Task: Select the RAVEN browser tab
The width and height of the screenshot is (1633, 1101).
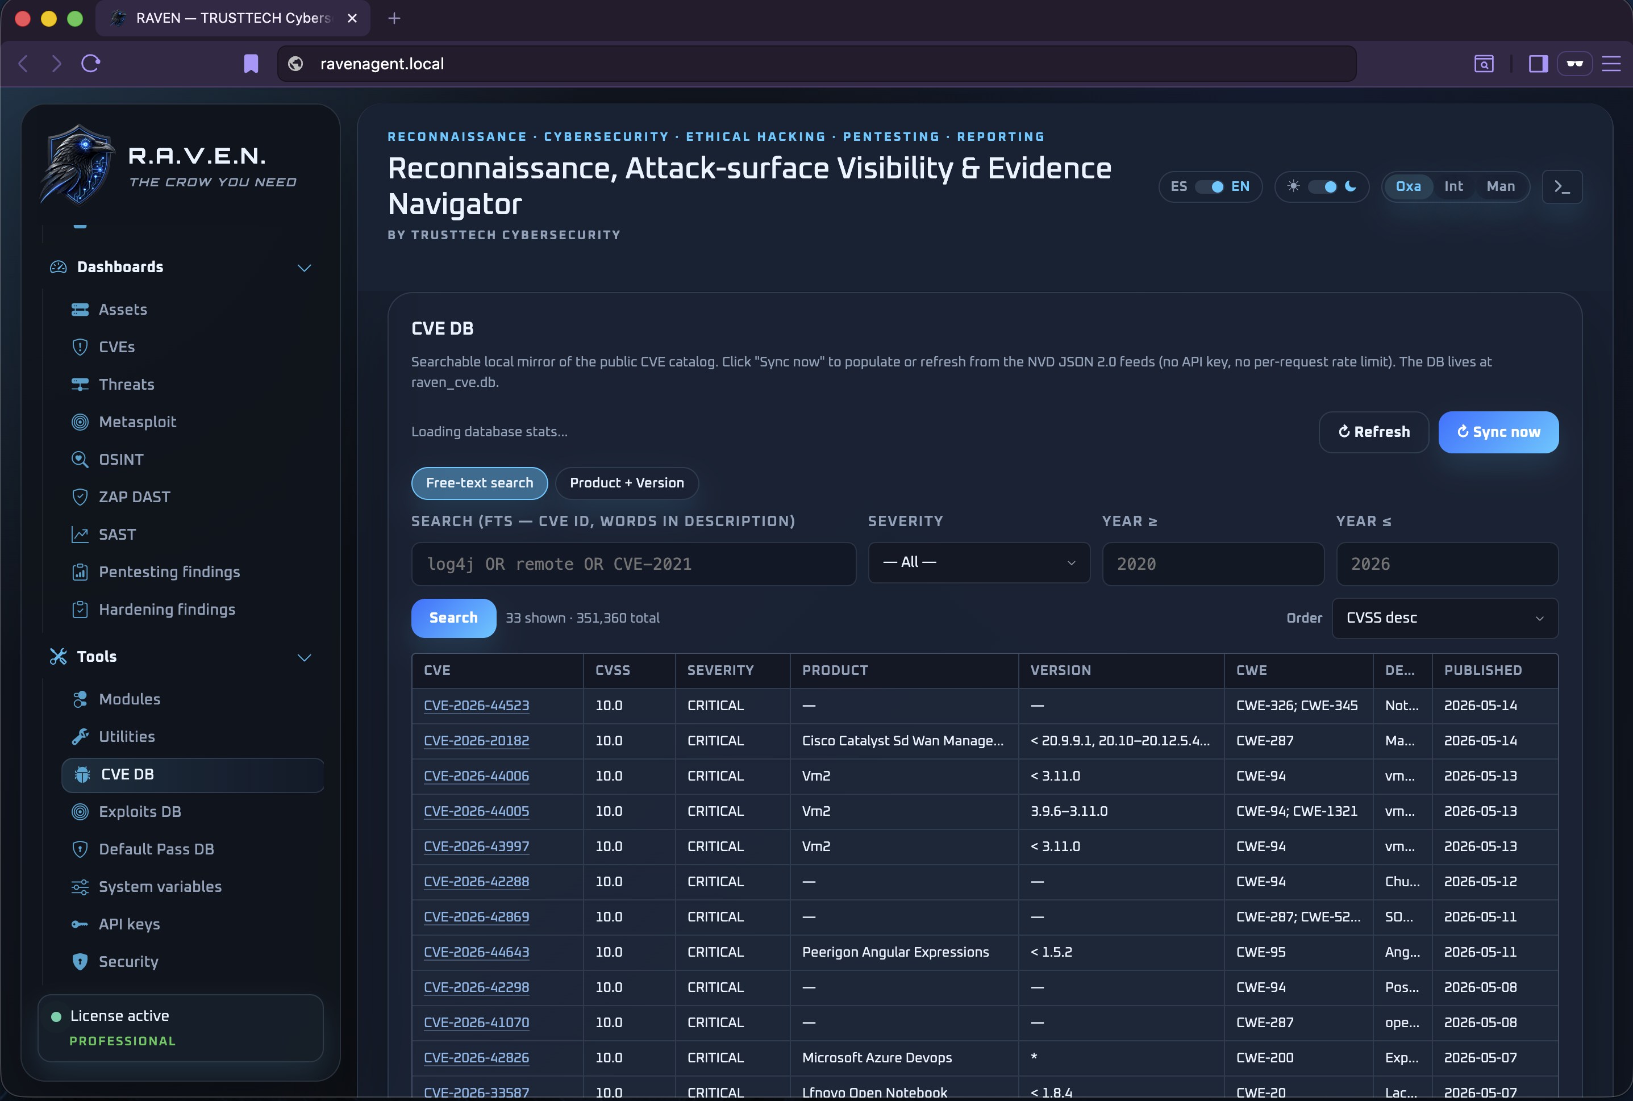Action: [232, 18]
